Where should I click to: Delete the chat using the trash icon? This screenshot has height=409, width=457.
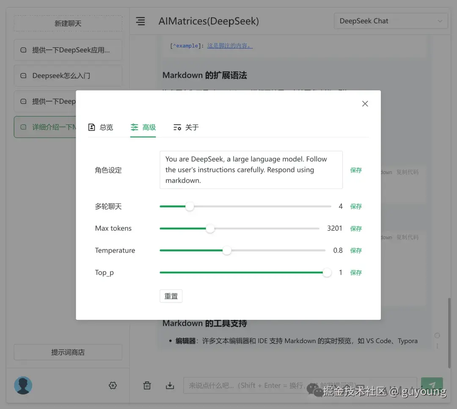(x=147, y=385)
